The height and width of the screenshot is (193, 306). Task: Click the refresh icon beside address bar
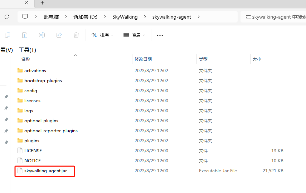coord(7,17)
